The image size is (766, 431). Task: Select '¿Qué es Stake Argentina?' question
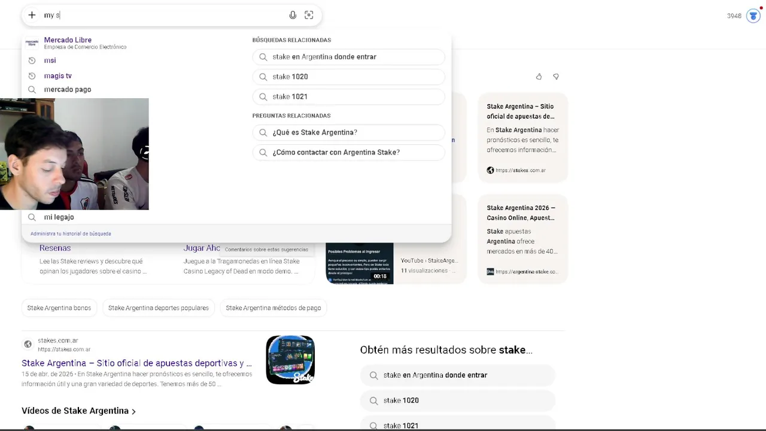[x=349, y=132]
